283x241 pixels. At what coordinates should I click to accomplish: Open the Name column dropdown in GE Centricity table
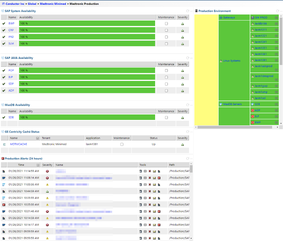point(37,138)
